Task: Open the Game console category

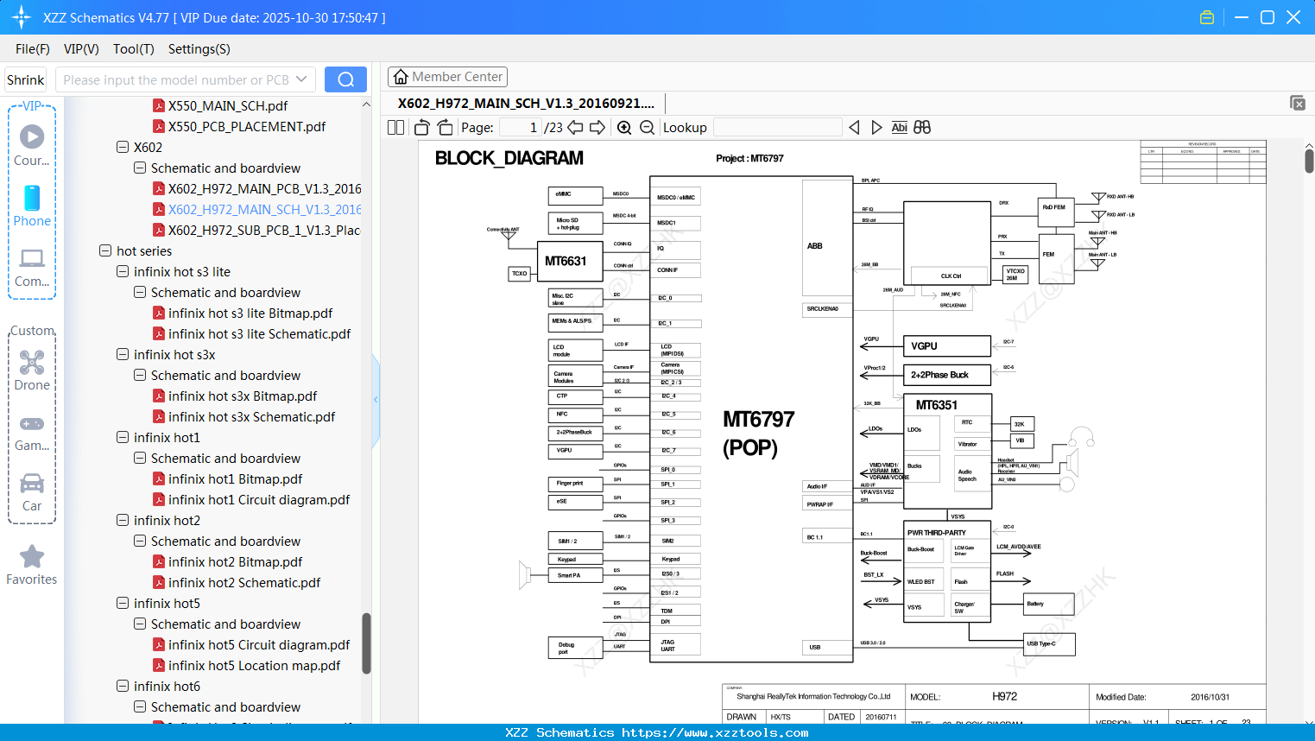Action: (x=32, y=432)
